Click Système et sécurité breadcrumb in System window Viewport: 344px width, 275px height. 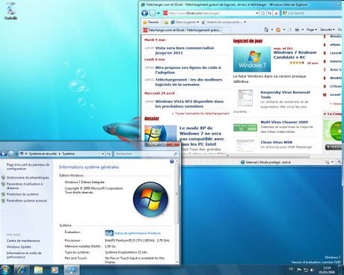coord(43,154)
